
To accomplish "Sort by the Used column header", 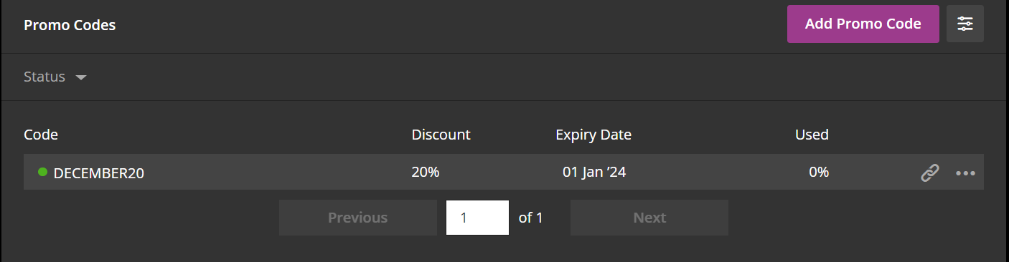I will click(812, 135).
